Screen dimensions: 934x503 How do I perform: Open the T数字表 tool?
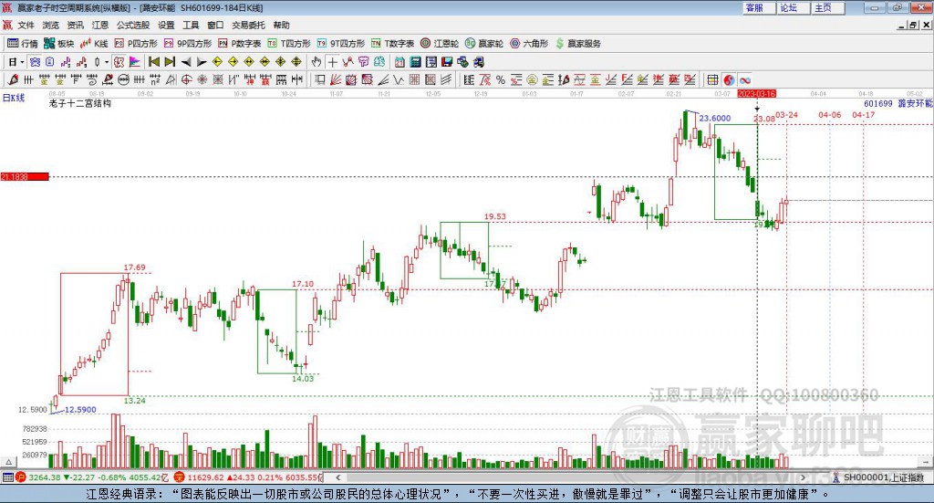click(392, 44)
